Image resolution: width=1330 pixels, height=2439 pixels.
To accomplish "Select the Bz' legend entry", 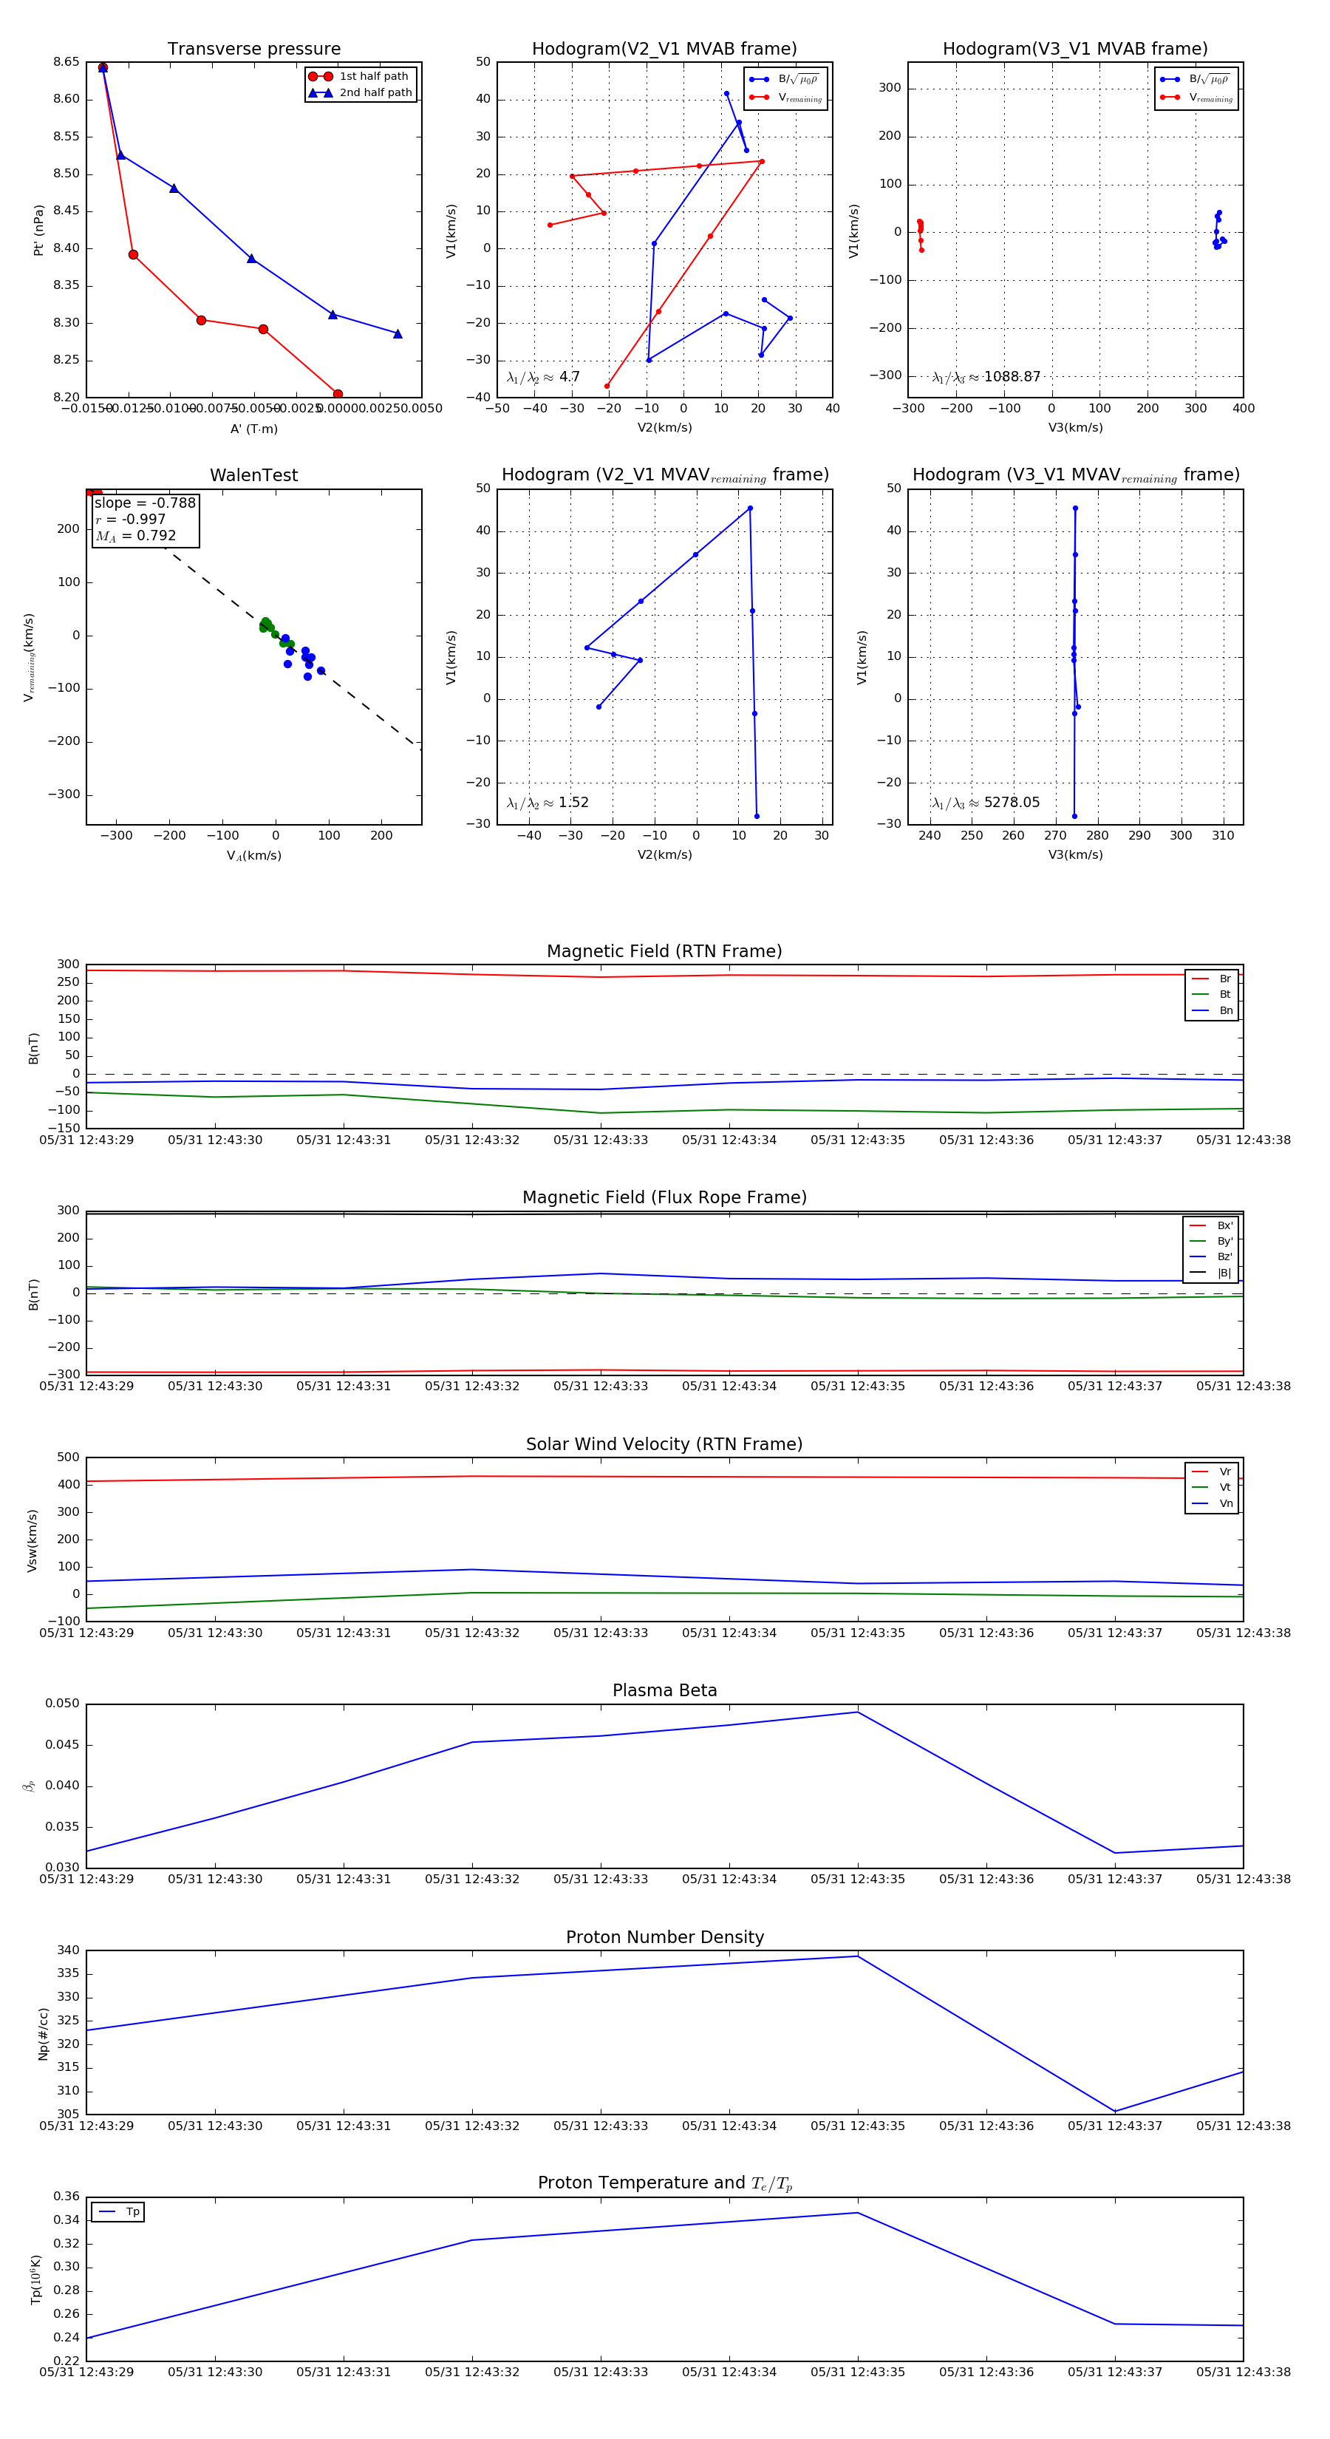I will [1212, 1257].
